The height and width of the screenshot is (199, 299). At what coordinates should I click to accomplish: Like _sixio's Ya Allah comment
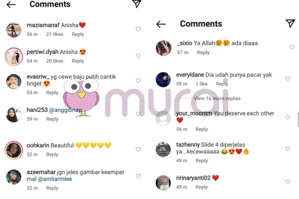tap(292, 47)
